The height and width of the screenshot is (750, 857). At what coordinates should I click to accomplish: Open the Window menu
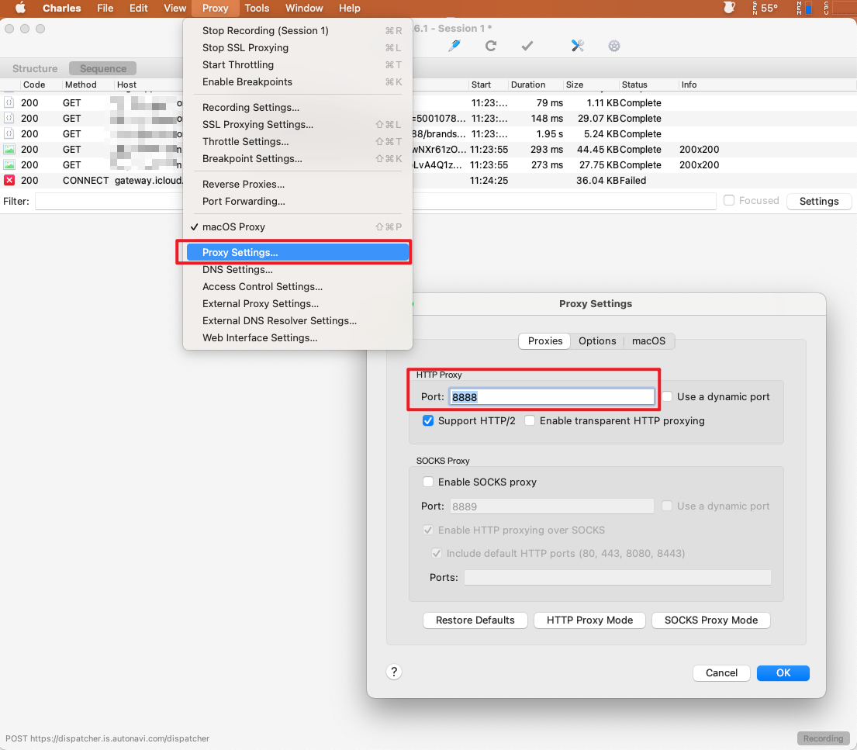click(304, 9)
